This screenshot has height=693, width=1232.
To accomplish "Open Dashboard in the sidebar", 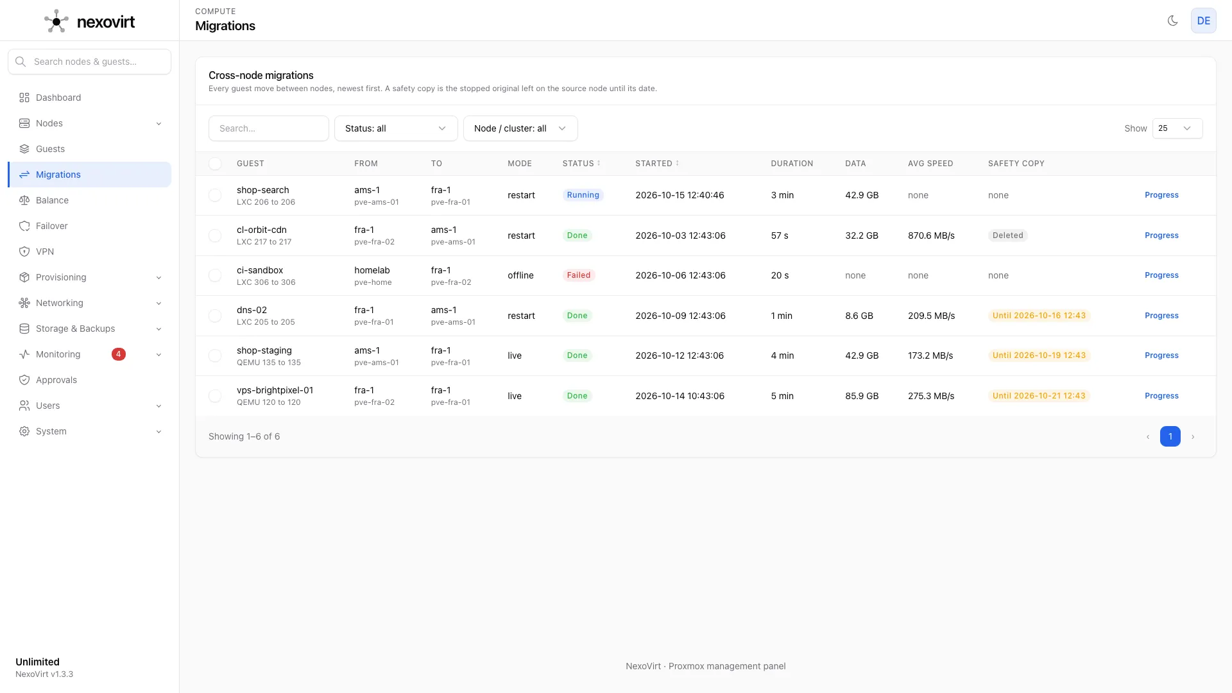I will coord(89,98).
